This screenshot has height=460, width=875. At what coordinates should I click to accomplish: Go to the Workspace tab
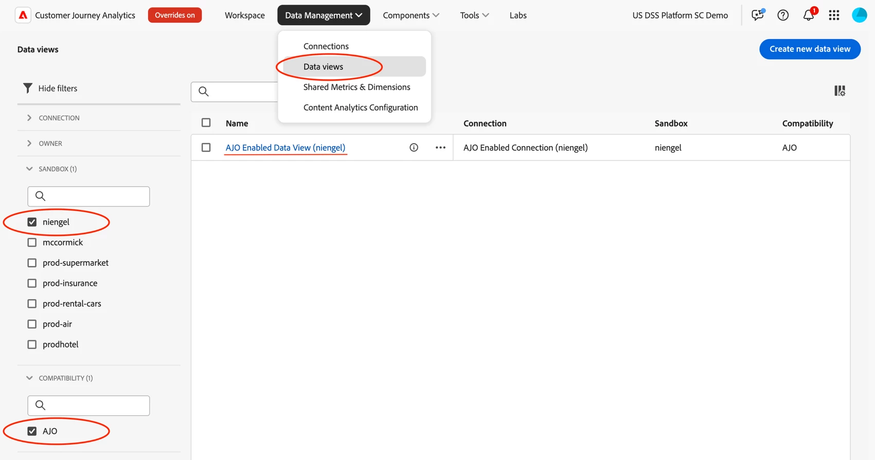click(x=245, y=15)
